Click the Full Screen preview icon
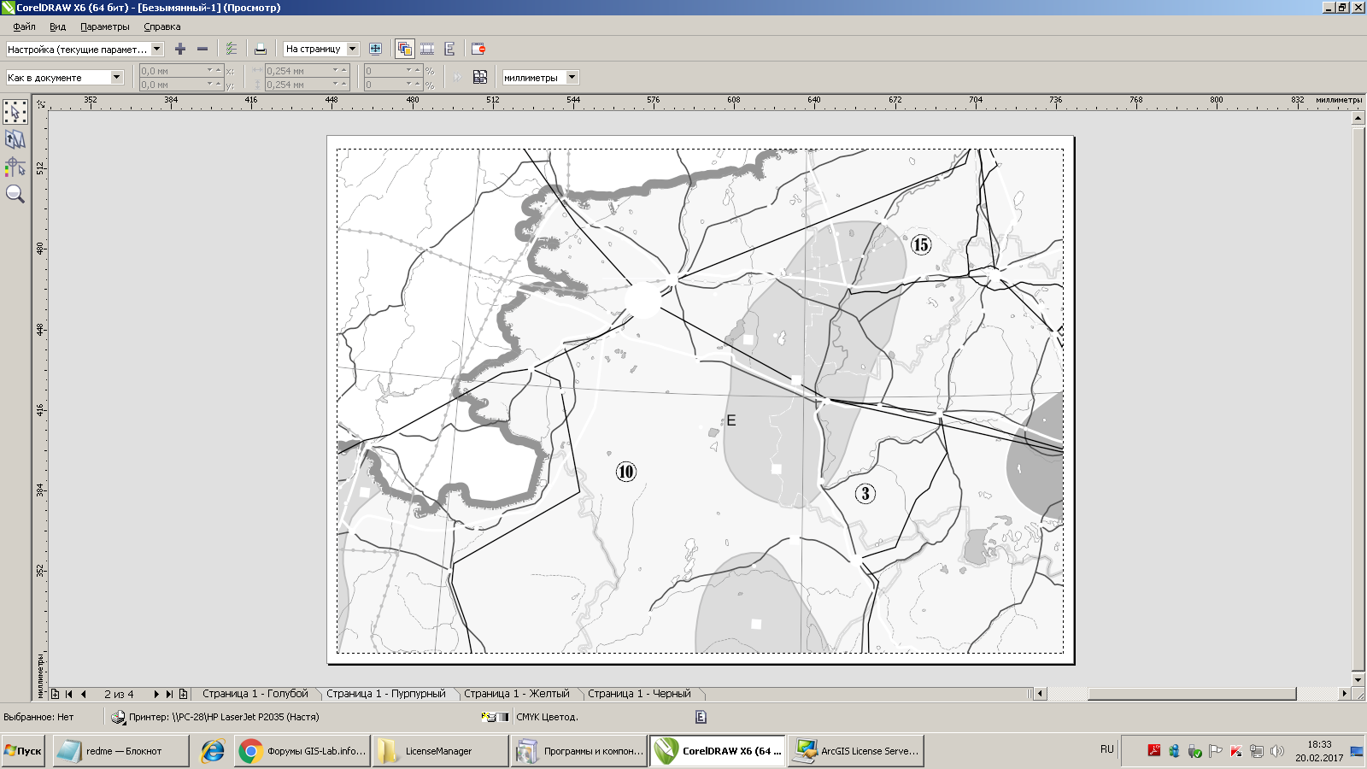Viewport: 1367px width, 769px height. (x=375, y=49)
